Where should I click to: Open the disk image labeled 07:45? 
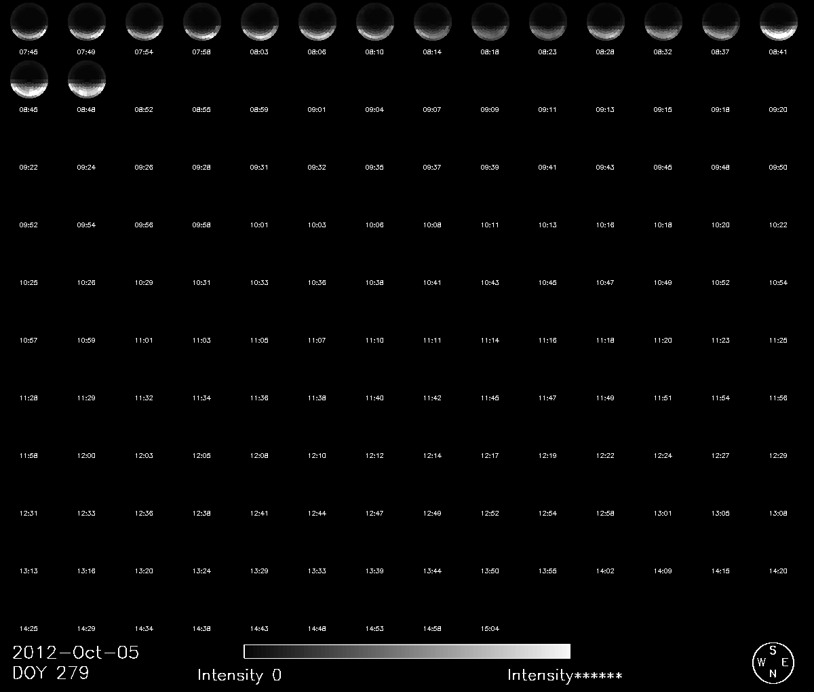pos(29,22)
